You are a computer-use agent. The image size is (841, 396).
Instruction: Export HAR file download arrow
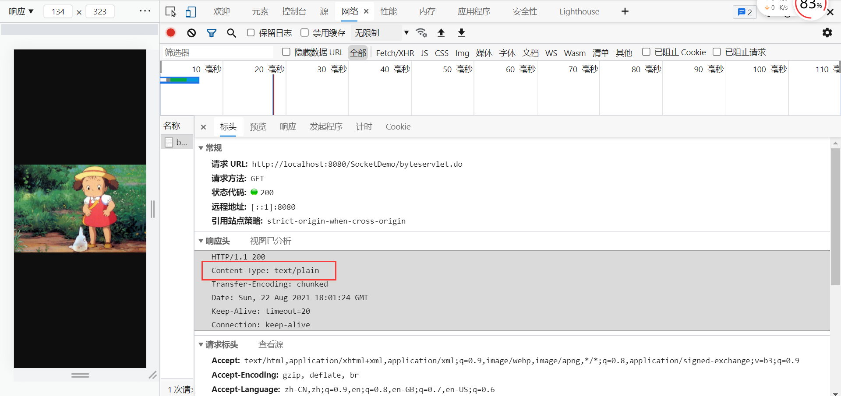[x=461, y=33]
